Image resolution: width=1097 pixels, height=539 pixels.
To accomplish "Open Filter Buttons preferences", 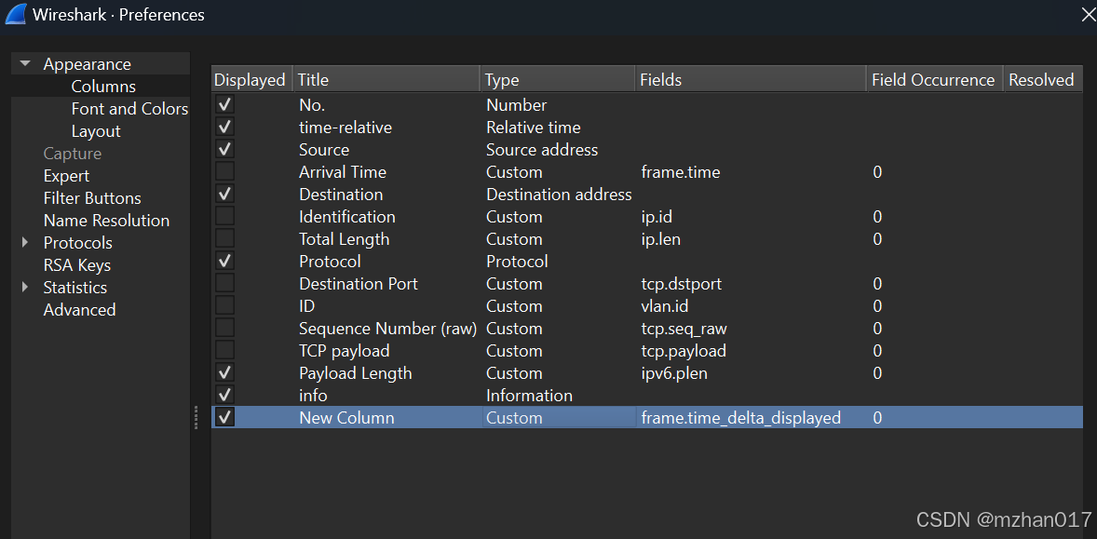I will (x=92, y=198).
